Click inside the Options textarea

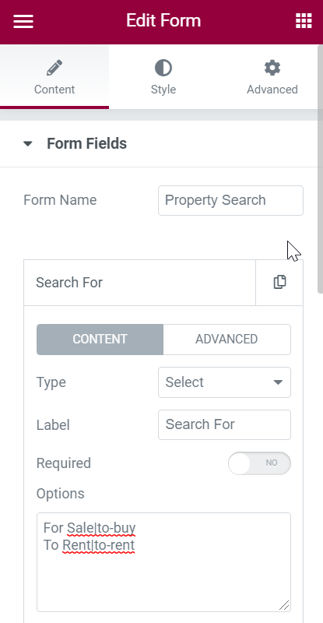163,562
